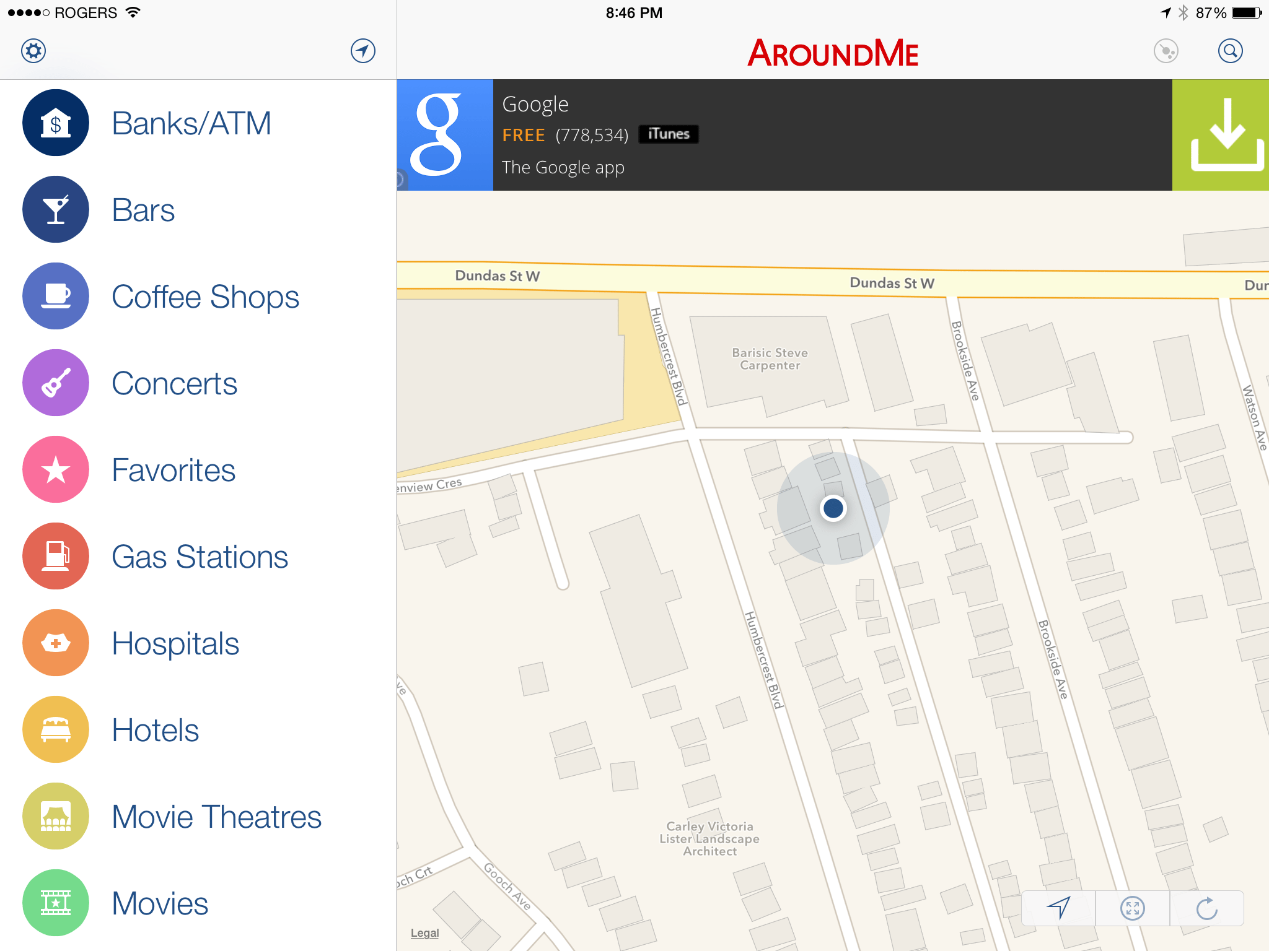Expand map to full screen

[x=1133, y=908]
